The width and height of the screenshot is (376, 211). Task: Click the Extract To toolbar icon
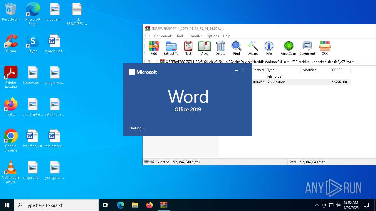[171, 48]
